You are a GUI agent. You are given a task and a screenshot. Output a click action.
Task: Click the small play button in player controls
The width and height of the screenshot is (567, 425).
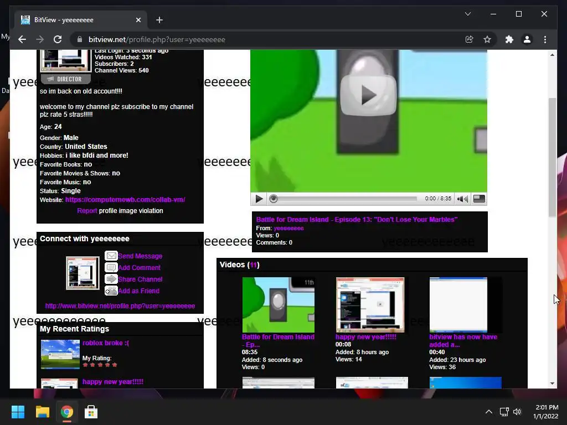259,199
